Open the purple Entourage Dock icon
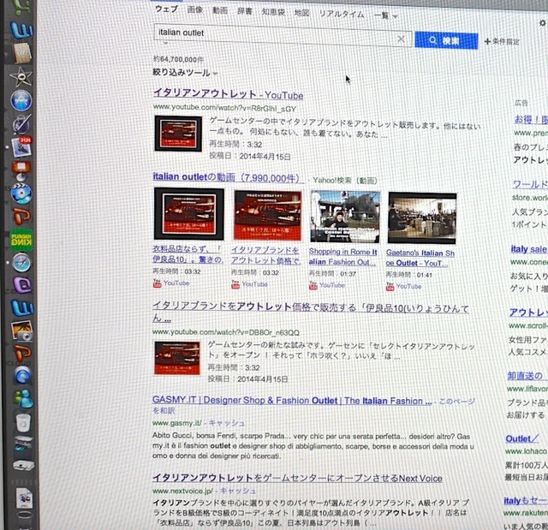Viewport: 548px width, 530px height. click(x=22, y=285)
